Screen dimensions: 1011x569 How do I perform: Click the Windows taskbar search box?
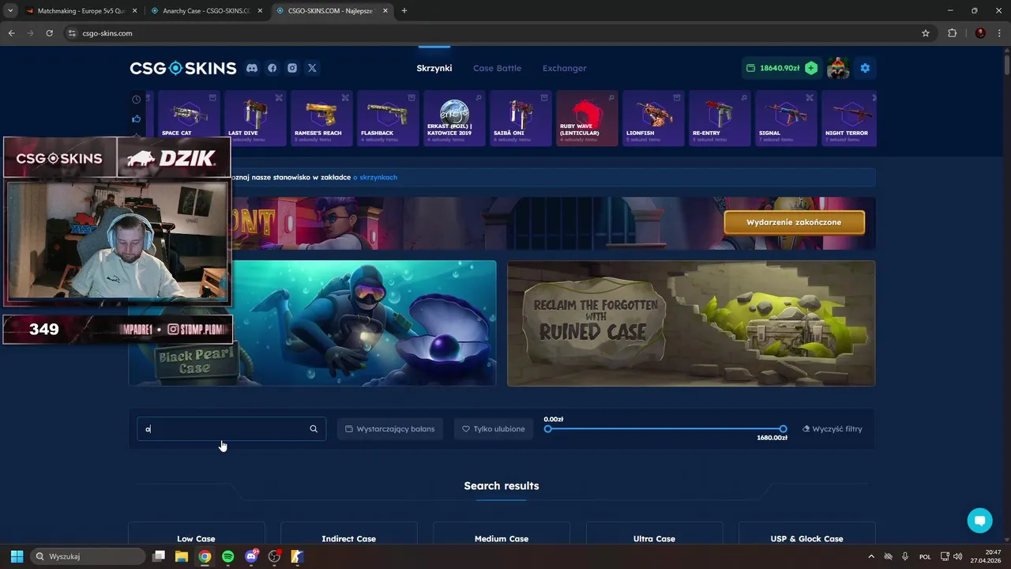click(x=88, y=556)
